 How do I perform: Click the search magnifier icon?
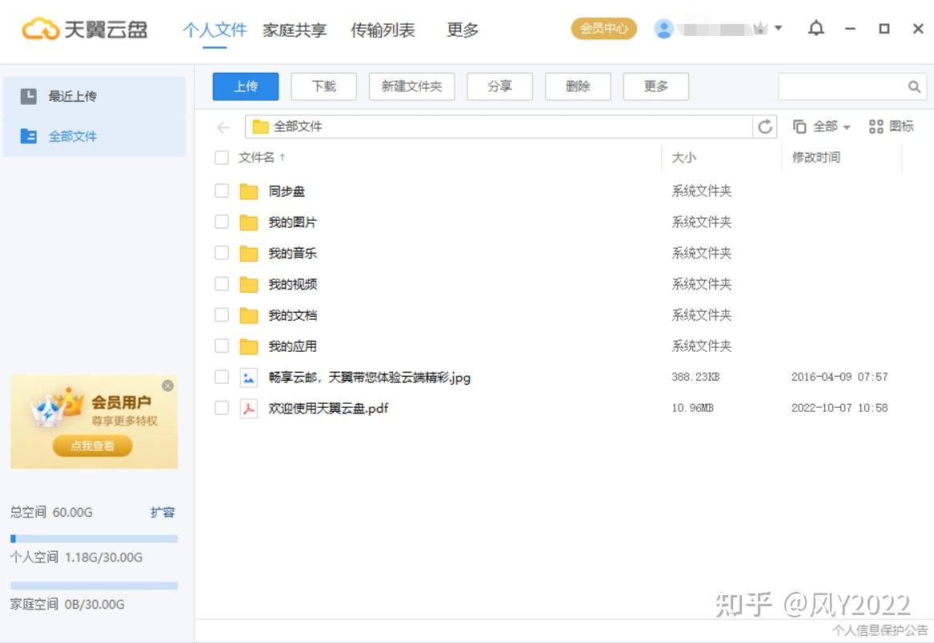pyautogui.click(x=914, y=87)
